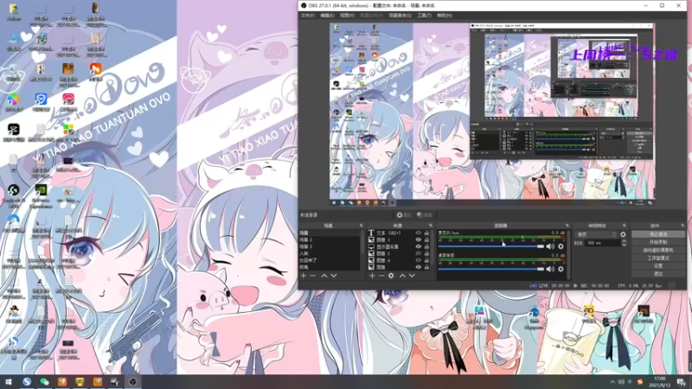The width and height of the screenshot is (692, 389).
Task: Open the scene transition type dropdown
Action: tap(596, 234)
